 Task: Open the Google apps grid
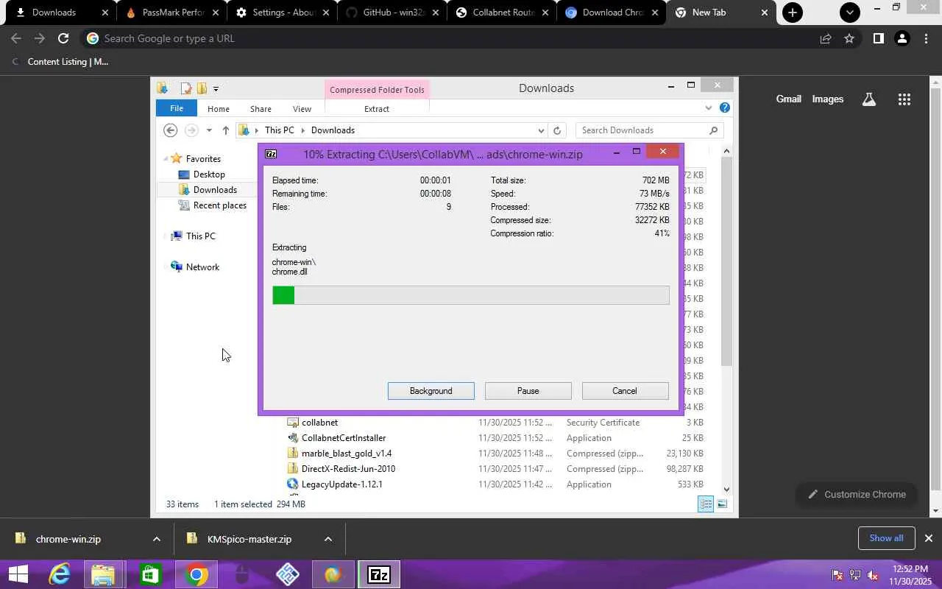click(904, 99)
